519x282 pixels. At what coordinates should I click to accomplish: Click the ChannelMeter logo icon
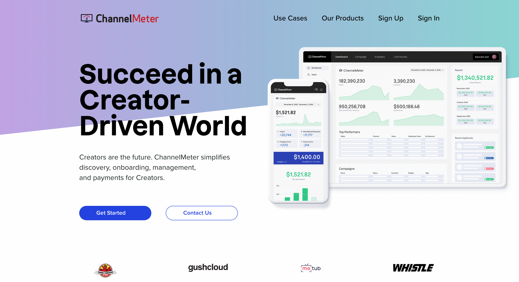click(86, 18)
